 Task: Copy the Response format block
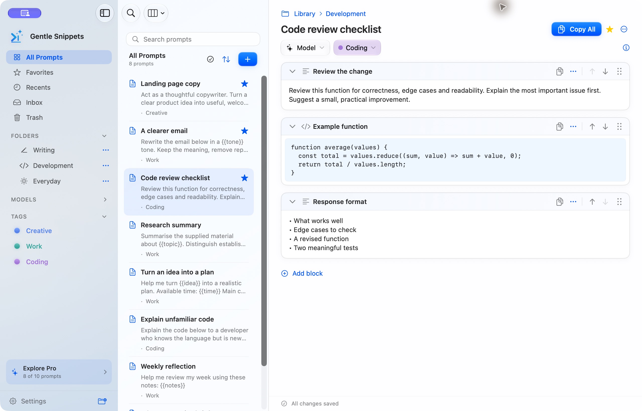pos(559,202)
